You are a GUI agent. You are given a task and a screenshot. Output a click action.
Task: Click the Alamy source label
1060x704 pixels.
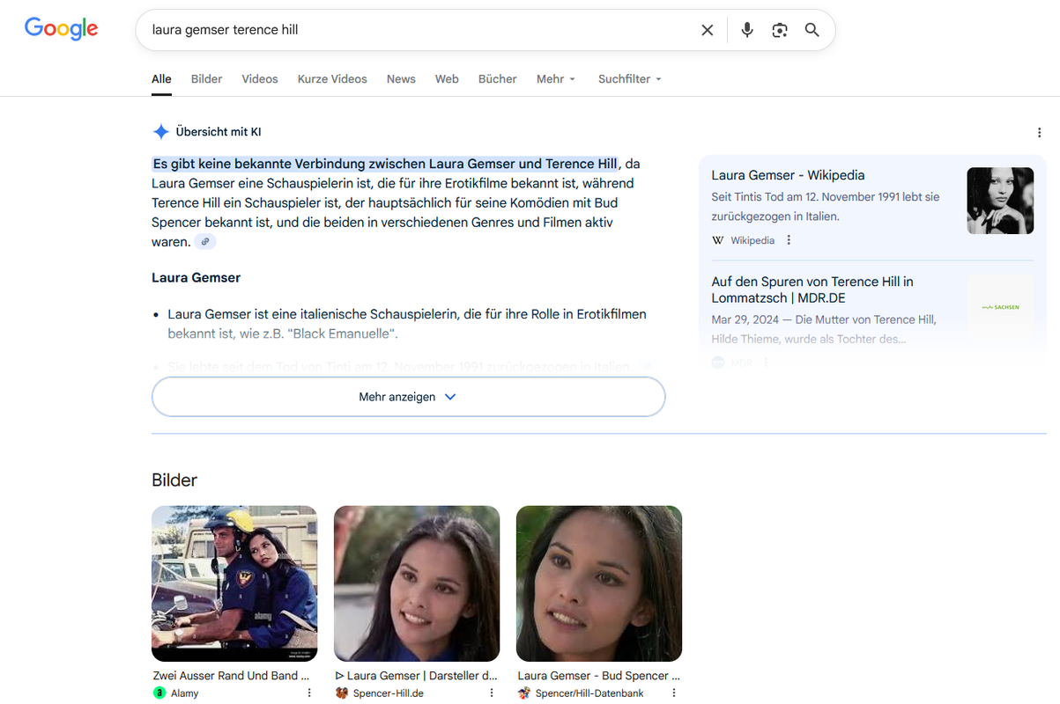coord(184,693)
